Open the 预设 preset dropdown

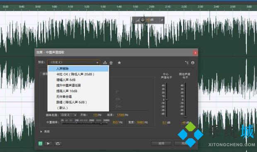(74, 62)
